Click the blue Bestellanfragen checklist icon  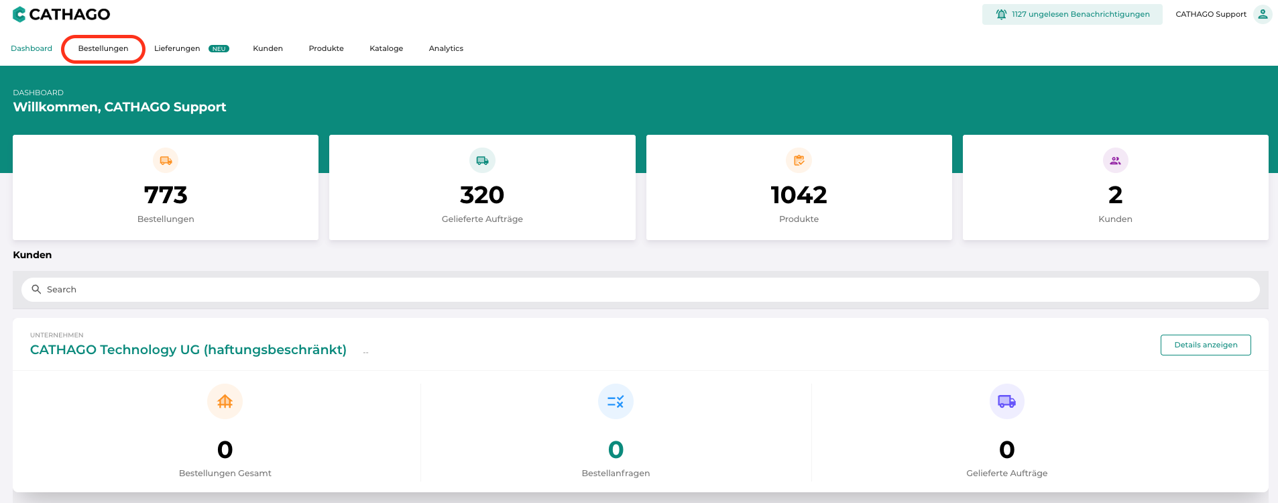coord(616,401)
